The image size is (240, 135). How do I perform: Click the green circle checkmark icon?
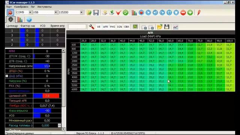(x=126, y=12)
